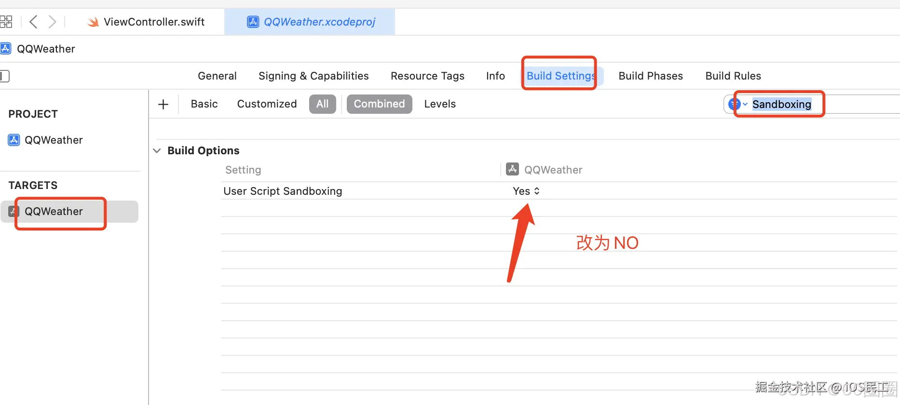Viewport: 900px width, 405px height.
Task: Open the User Script Sandboxing Yes popup
Action: point(526,191)
